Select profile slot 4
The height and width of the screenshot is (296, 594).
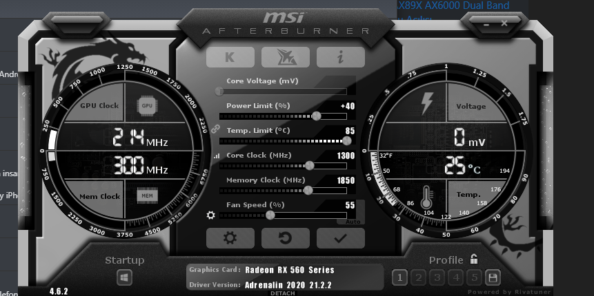(x=456, y=278)
